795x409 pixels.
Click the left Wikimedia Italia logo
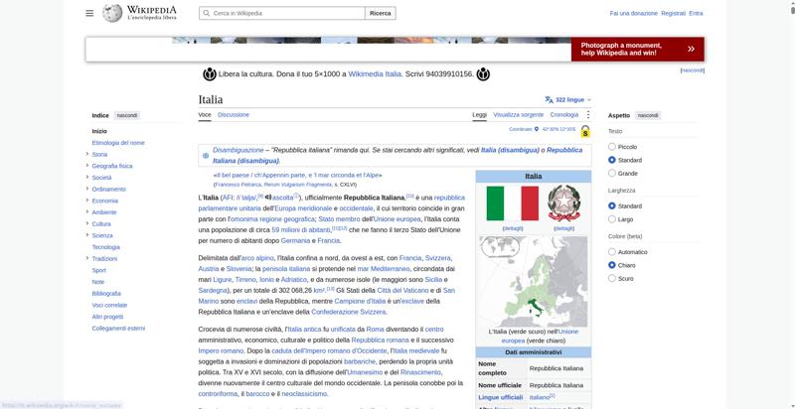click(210, 74)
